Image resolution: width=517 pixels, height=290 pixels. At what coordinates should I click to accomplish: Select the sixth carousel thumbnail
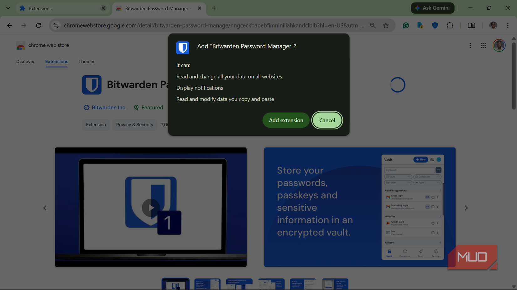click(x=335, y=284)
